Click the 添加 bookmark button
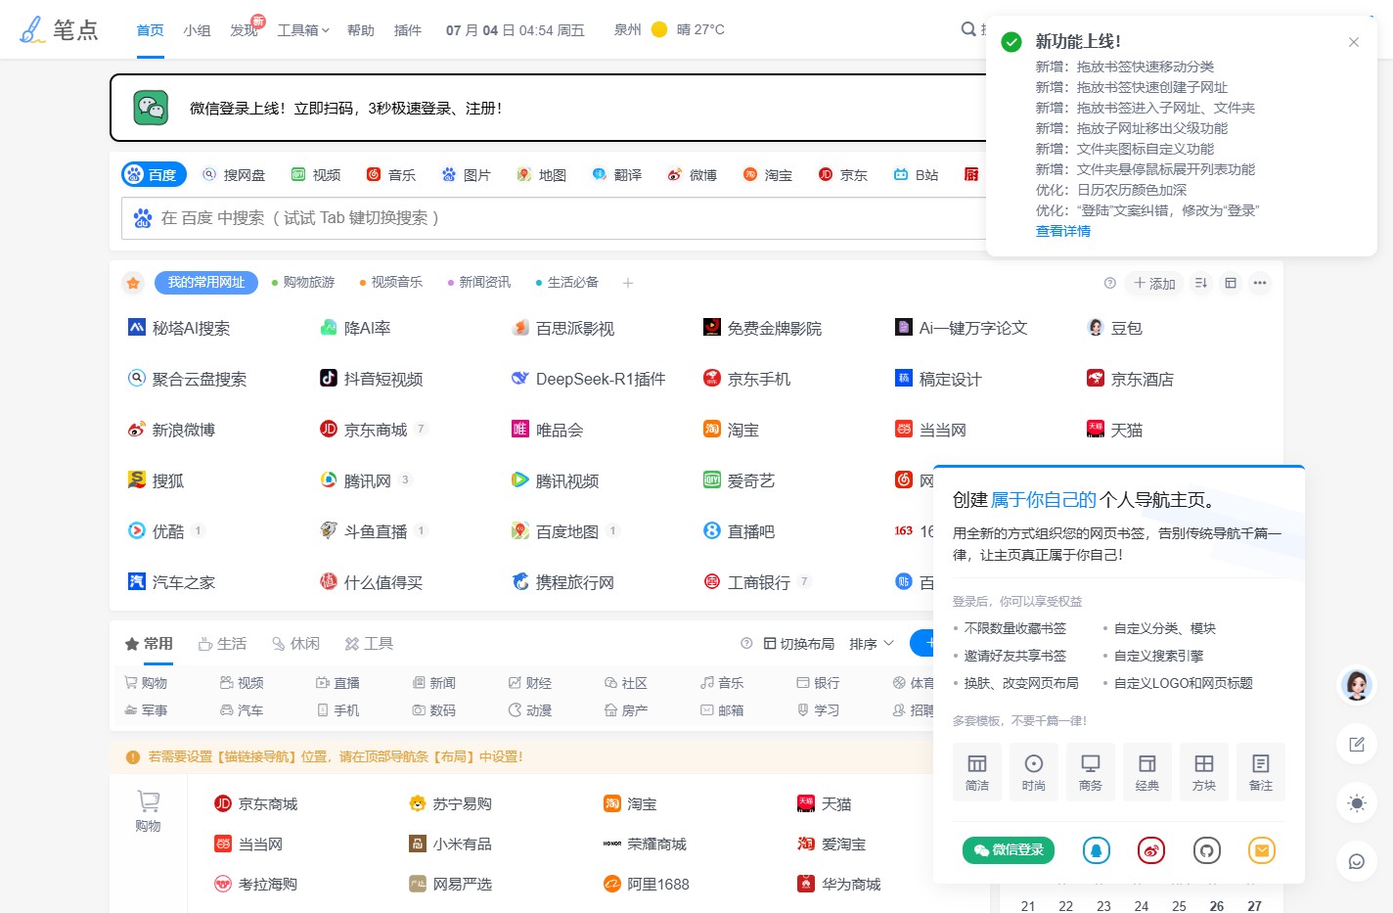The image size is (1393, 913). pos(1154,283)
